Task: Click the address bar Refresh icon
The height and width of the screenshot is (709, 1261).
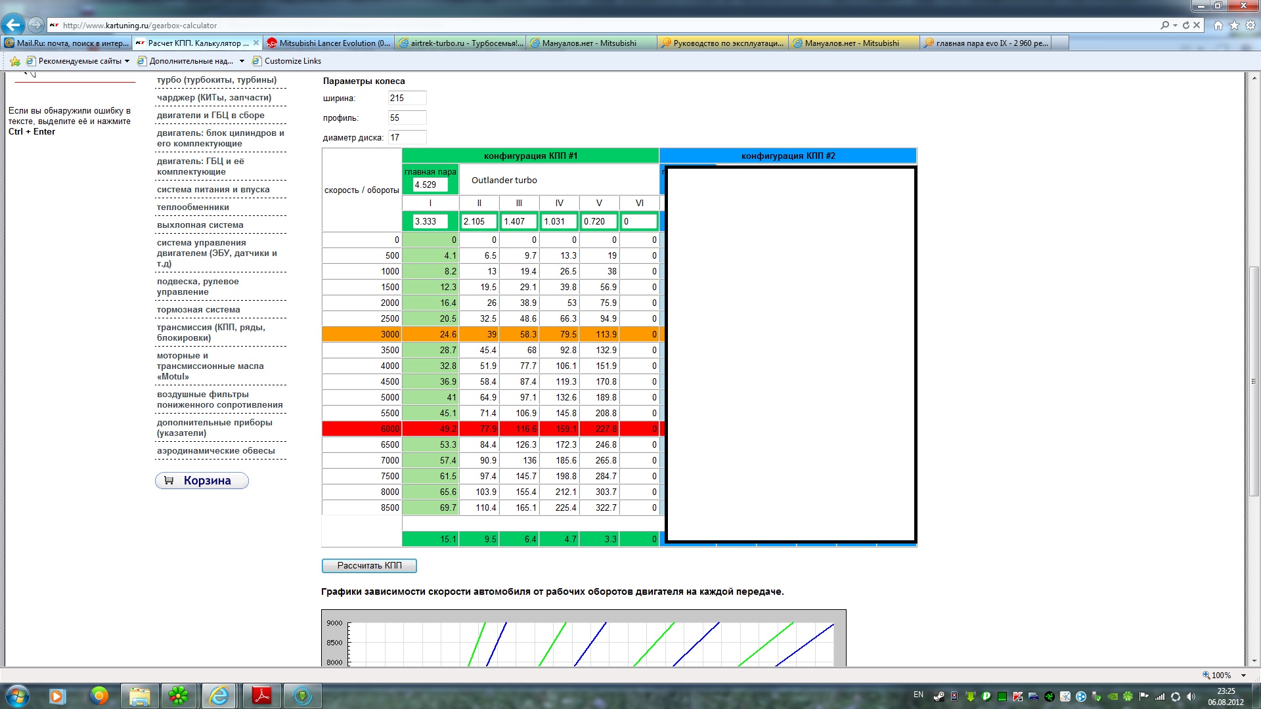Action: [1186, 25]
